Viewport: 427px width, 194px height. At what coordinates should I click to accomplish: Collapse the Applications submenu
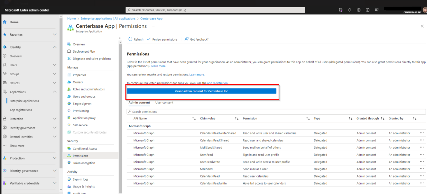coord(55,92)
